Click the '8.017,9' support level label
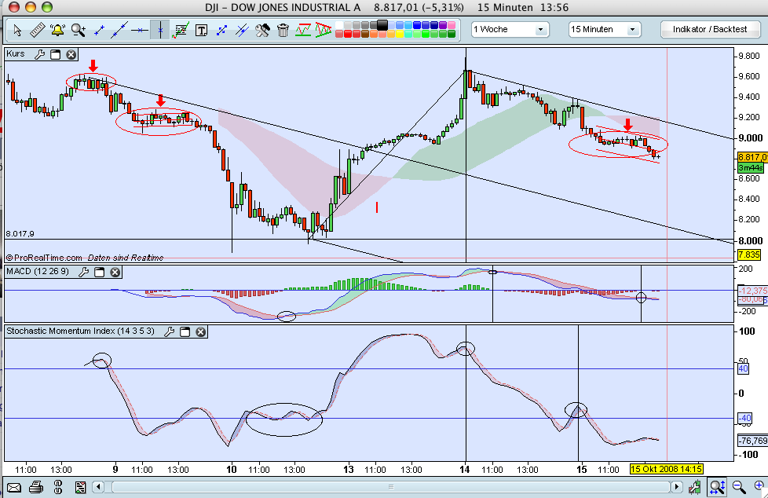 click(x=20, y=234)
